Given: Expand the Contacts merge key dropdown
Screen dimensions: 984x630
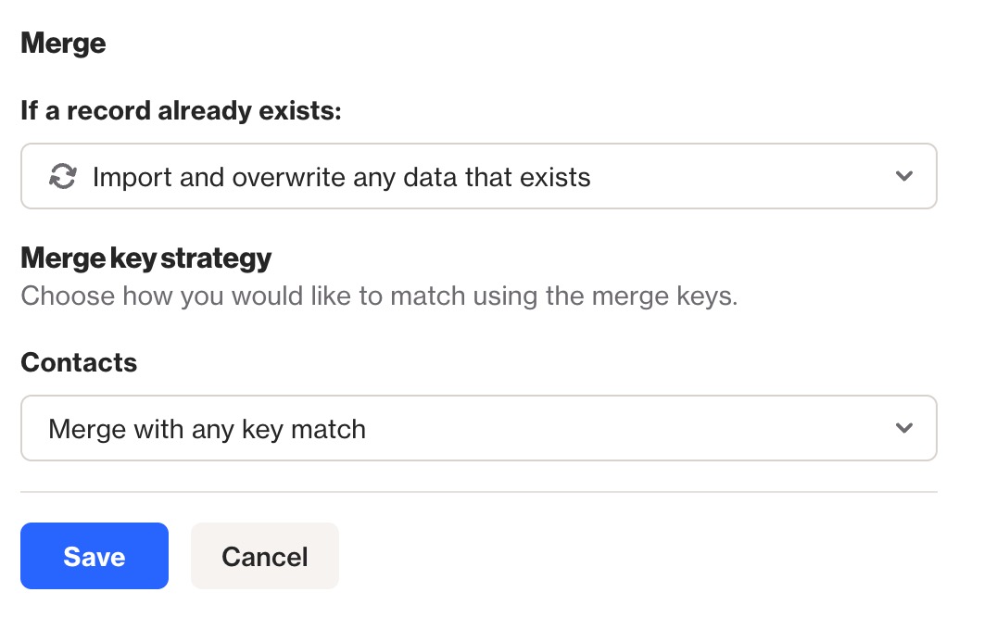Looking at the screenshot, I should click(478, 428).
